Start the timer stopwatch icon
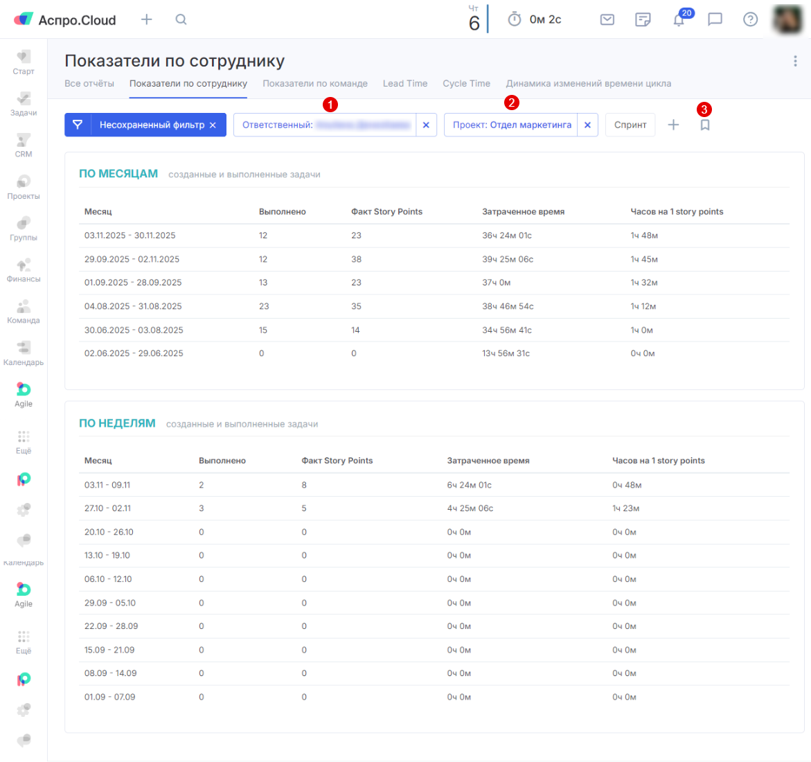The height and width of the screenshot is (762, 811). coord(515,19)
